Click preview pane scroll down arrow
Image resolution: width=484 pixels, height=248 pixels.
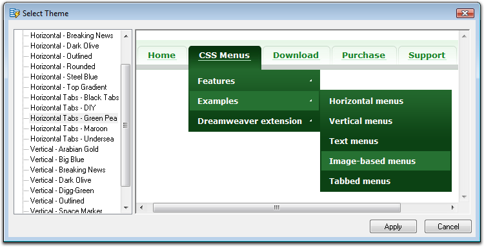tap(463, 197)
